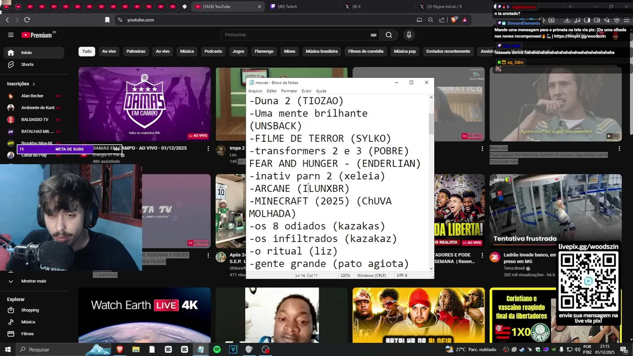Open the Brave Shields lion icon
633x356 pixels.
click(454, 20)
